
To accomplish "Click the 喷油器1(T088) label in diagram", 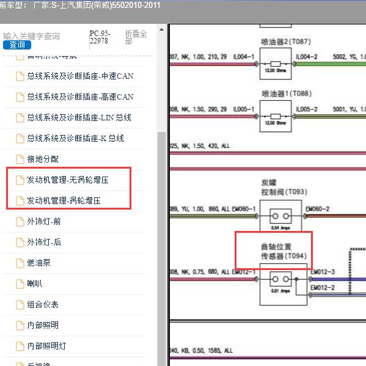I will pos(287,93).
